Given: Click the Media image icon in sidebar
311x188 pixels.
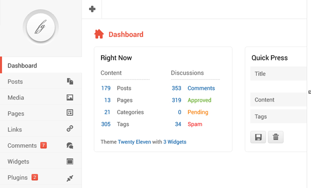Looking at the screenshot, I should [70, 97].
